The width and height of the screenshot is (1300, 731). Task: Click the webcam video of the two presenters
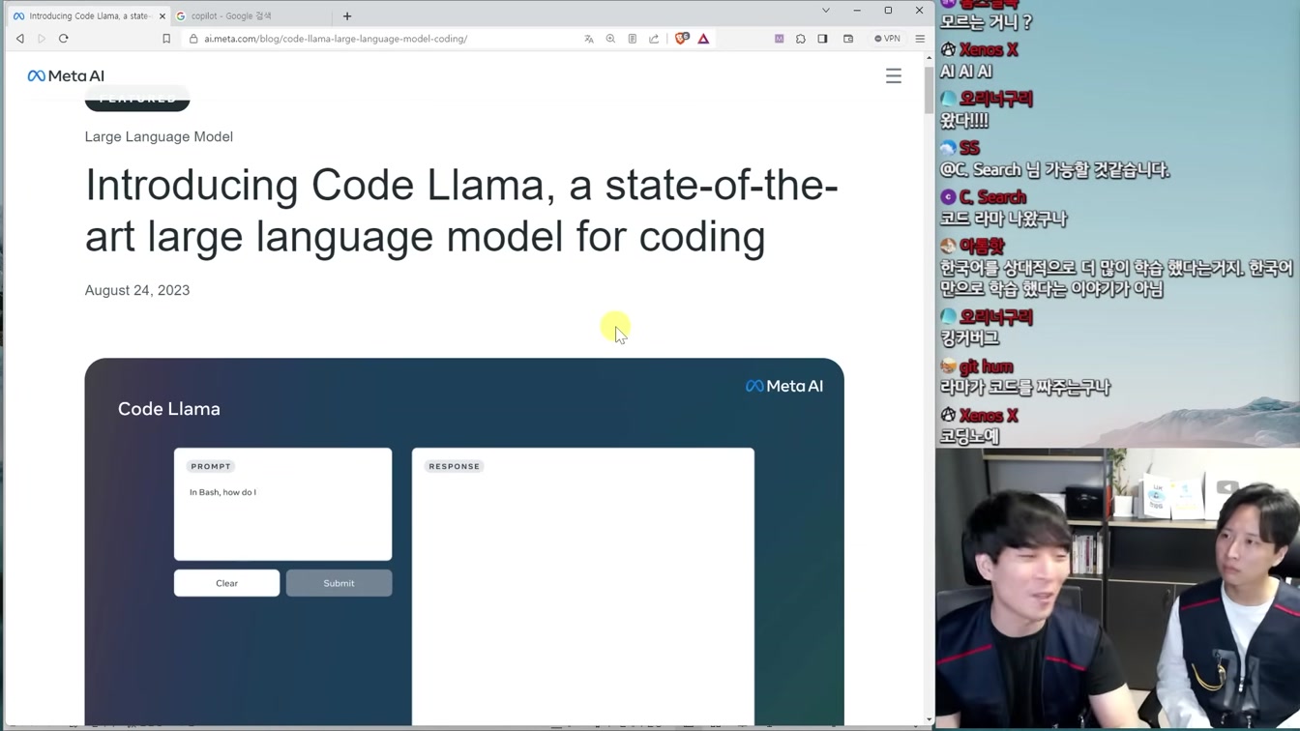pos(1117,589)
